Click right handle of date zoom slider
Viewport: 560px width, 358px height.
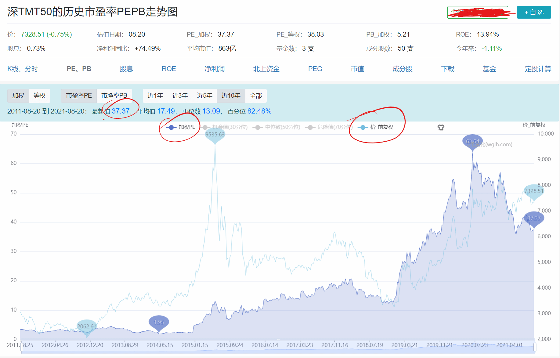click(x=535, y=347)
